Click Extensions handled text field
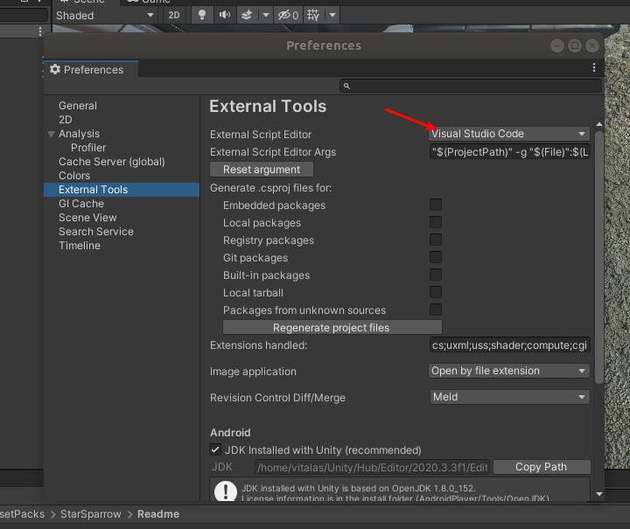 coord(509,345)
